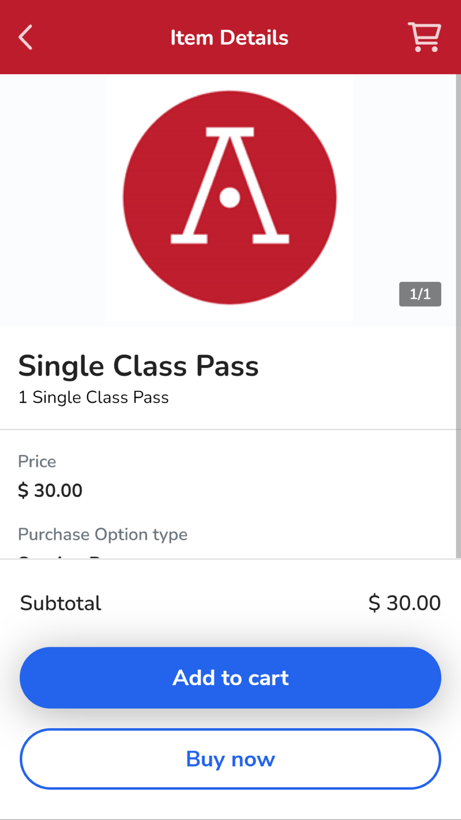The height and width of the screenshot is (820, 461).
Task: Click the white dot inside the logo
Action: tap(230, 197)
